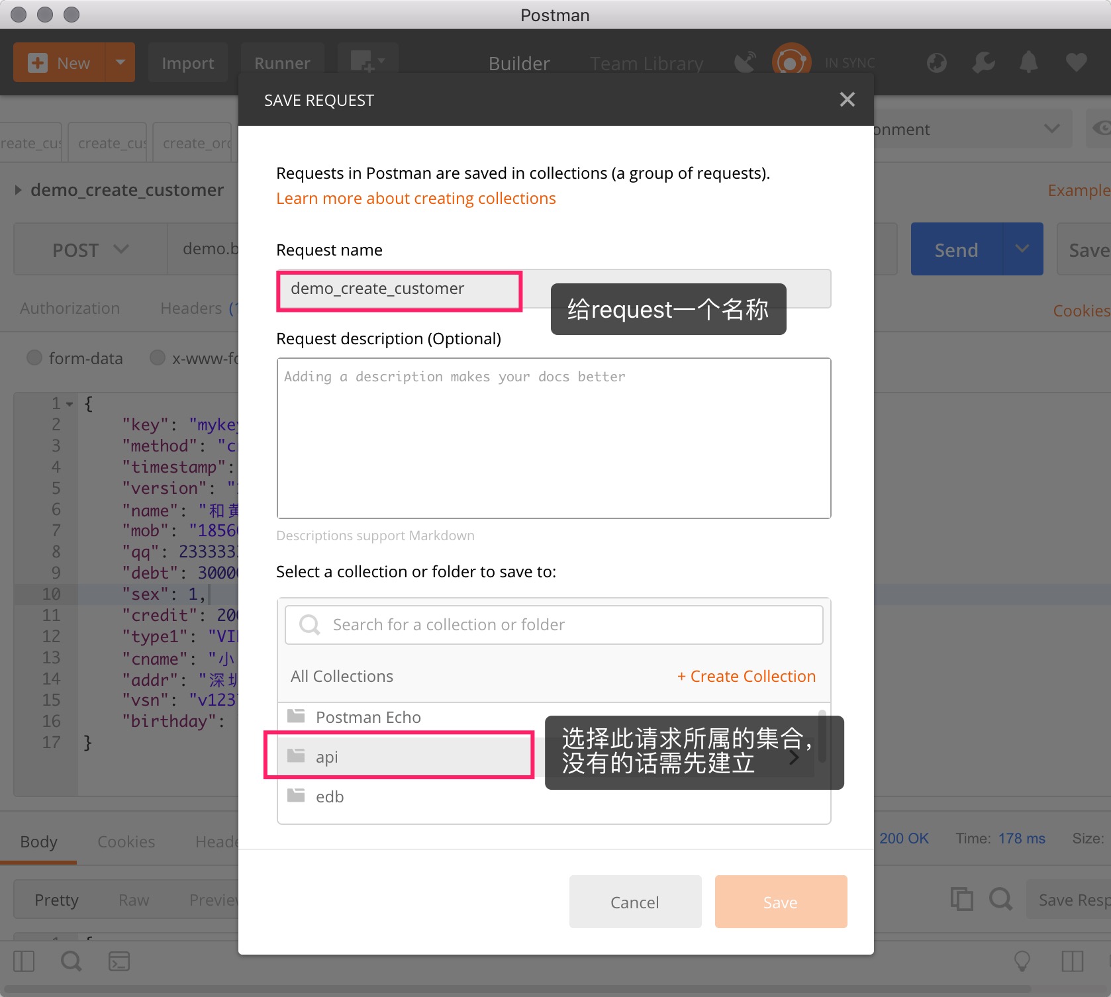
Task: Open the New button dropdown arrow
Action: click(x=121, y=63)
